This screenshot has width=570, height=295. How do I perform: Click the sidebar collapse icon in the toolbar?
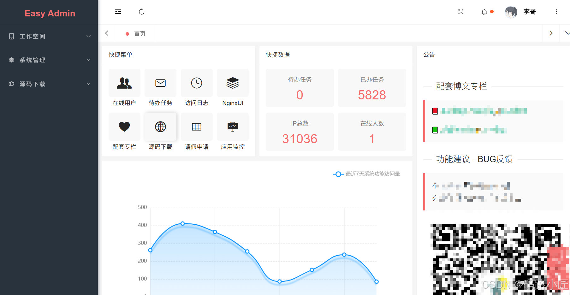[x=118, y=12]
